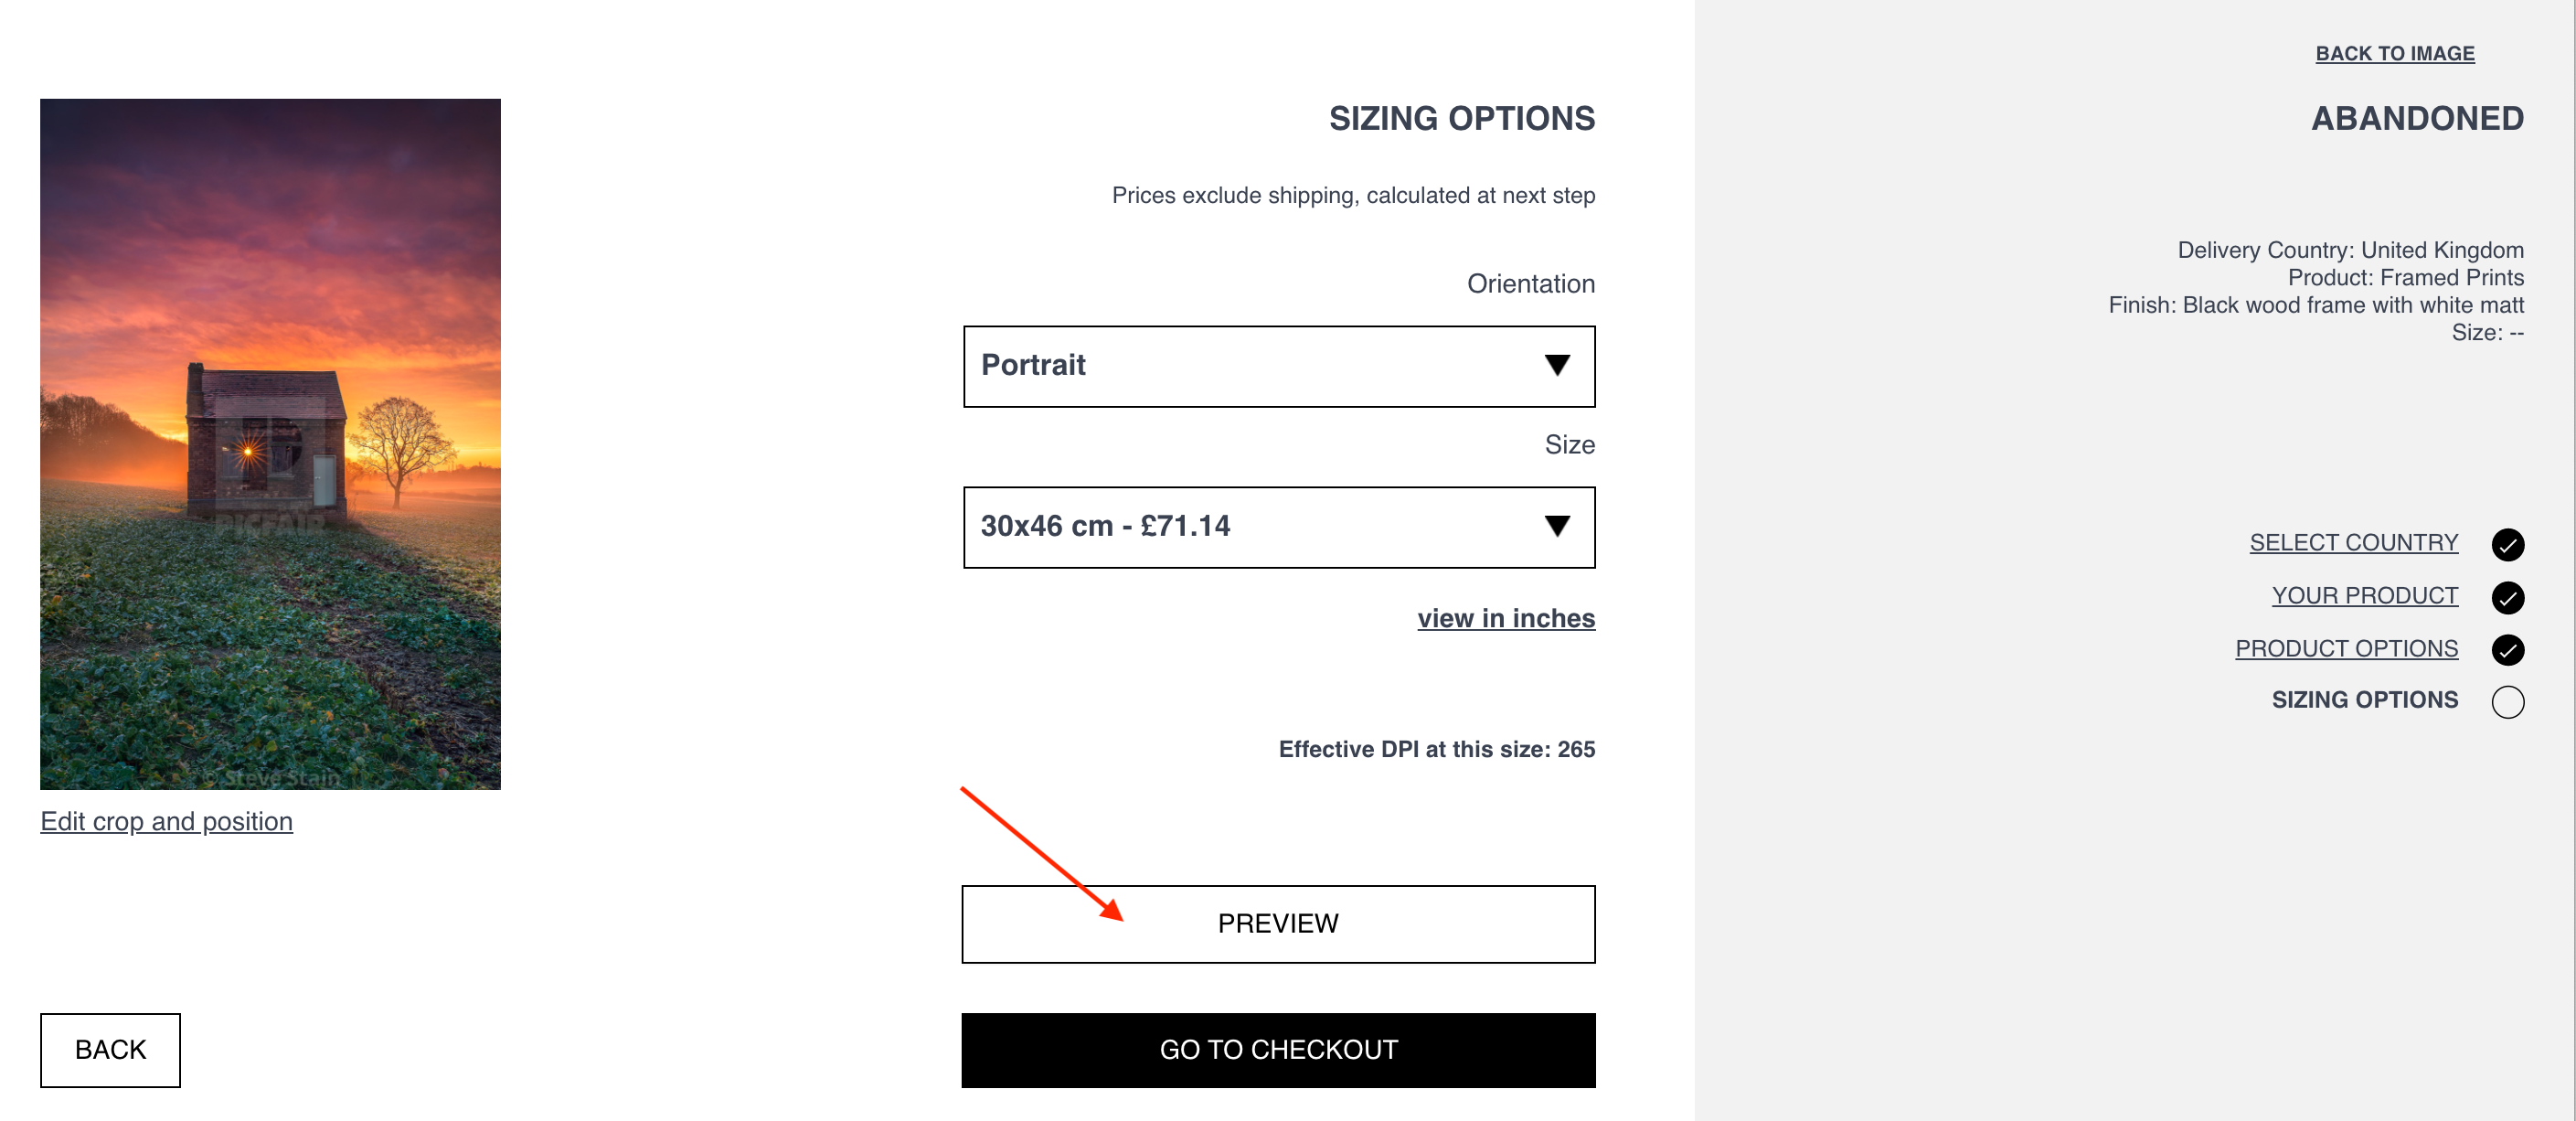This screenshot has width=2576, height=1121.
Task: Open YOUR PRODUCT step in sidebar
Action: click(x=2366, y=595)
